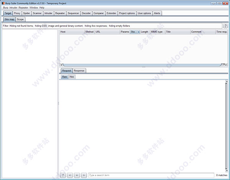Go to previous search match button

coord(70,175)
